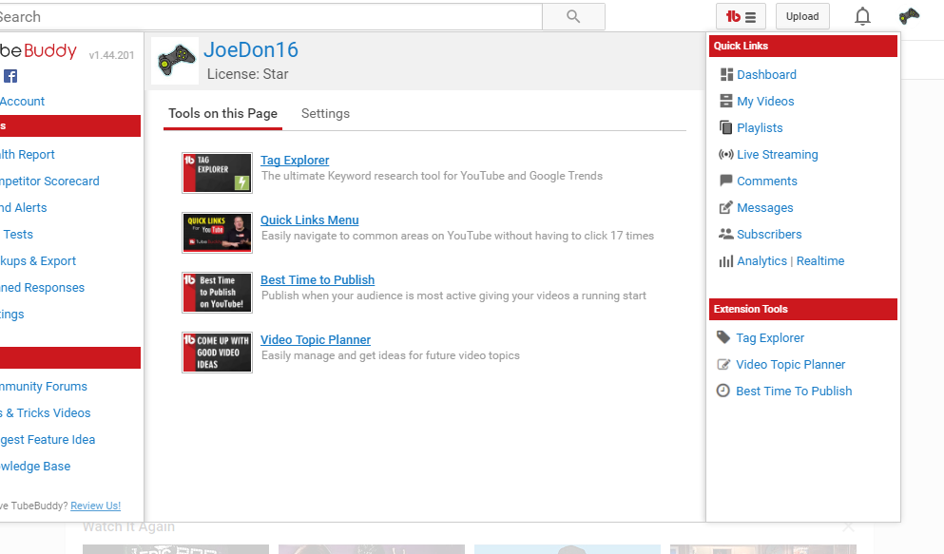Open Messages in Quick Links
Viewport: 944px width, 554px height.
[765, 207]
